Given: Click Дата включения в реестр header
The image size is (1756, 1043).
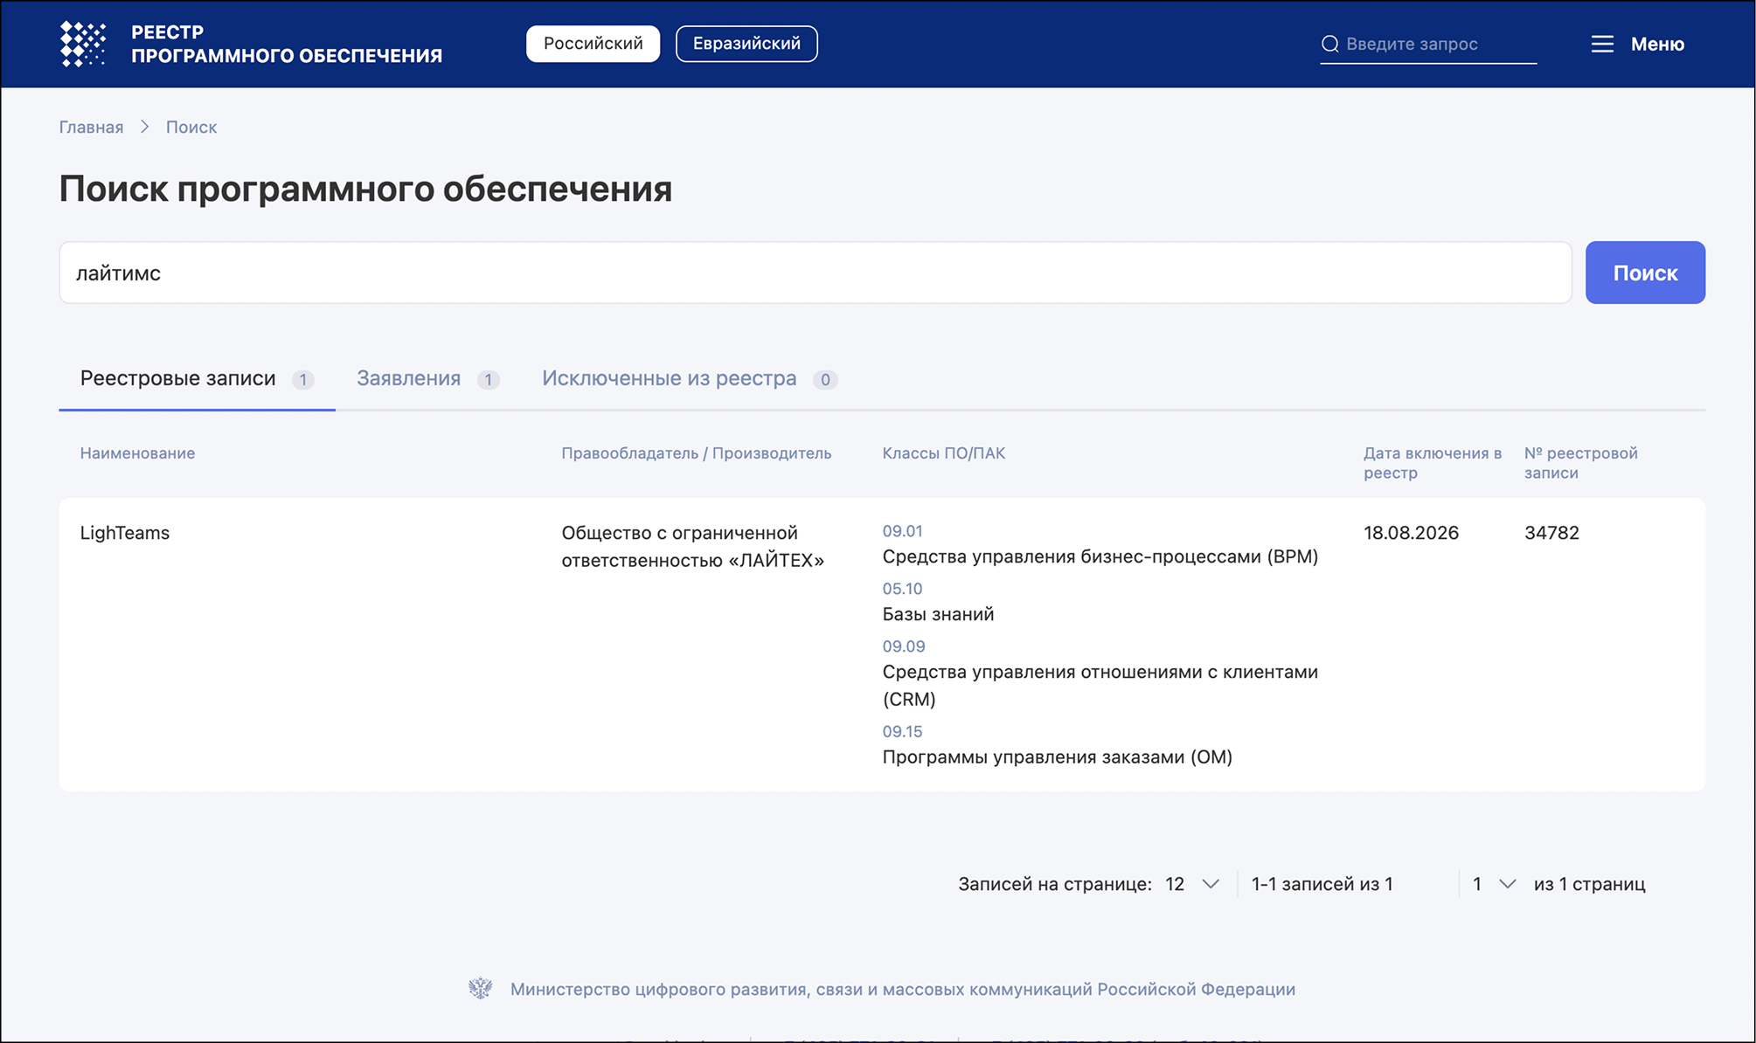Looking at the screenshot, I should pos(1432,463).
